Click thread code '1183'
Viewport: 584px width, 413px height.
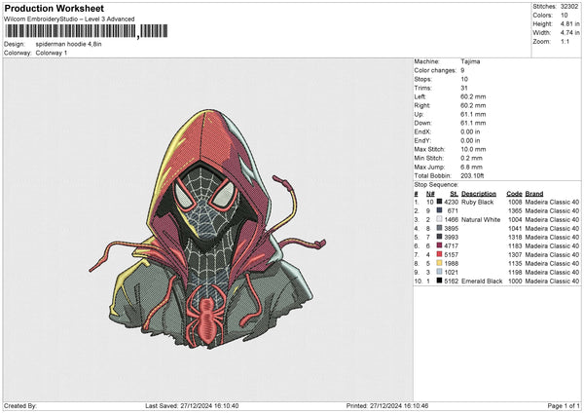pyautogui.click(x=515, y=246)
